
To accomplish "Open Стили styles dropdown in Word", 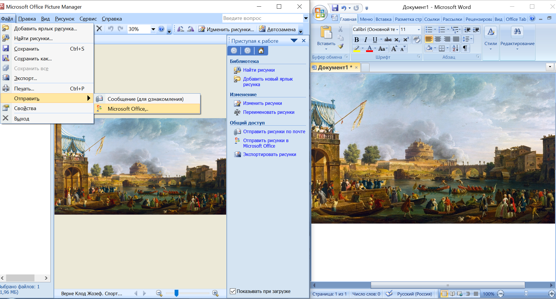I will pos(491,42).
